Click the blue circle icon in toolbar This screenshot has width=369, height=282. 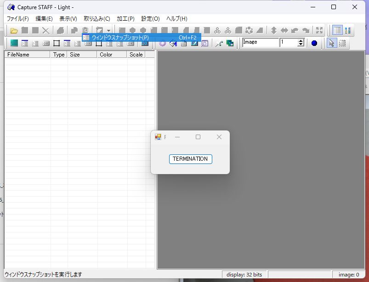pyautogui.click(x=314, y=43)
